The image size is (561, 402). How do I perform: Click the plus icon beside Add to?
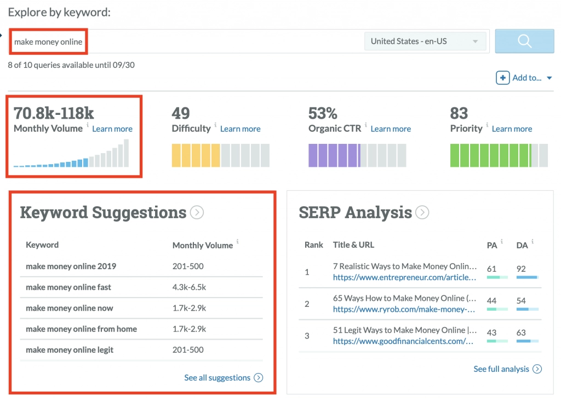[502, 78]
